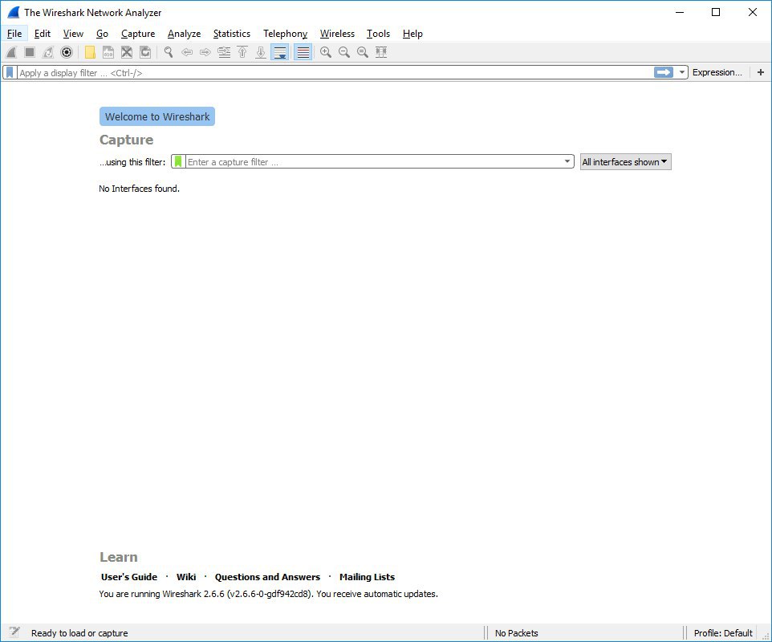Image resolution: width=772 pixels, height=642 pixels.
Task: Focus the capture filter input field
Action: (x=373, y=162)
